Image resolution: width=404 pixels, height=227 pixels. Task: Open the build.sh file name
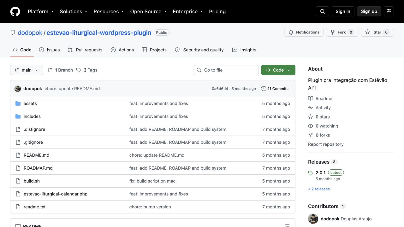coord(32,181)
